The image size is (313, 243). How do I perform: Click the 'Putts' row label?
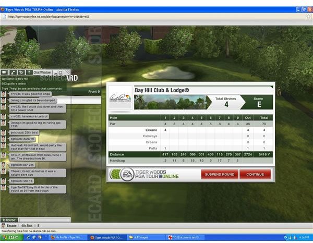(x=153, y=149)
